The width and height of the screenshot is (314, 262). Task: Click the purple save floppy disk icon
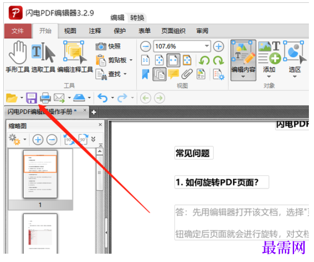pyautogui.click(x=31, y=98)
